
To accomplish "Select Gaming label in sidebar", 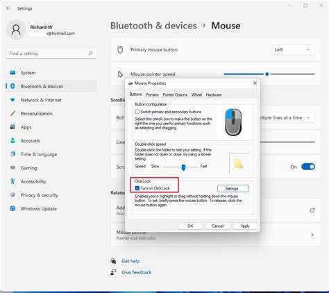I will tap(28, 168).
